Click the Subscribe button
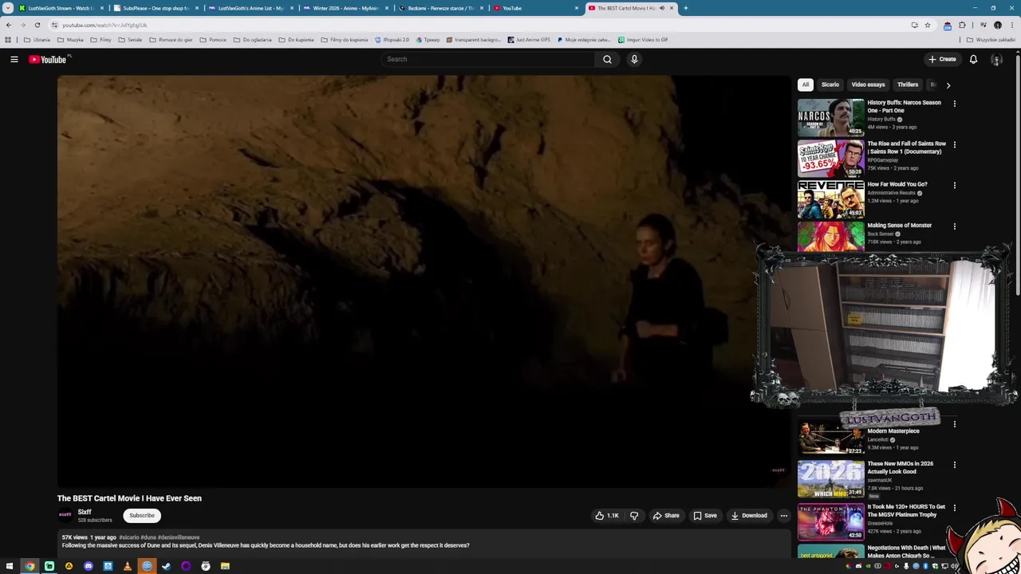Screen dimensions: 1021x574 point(142,516)
